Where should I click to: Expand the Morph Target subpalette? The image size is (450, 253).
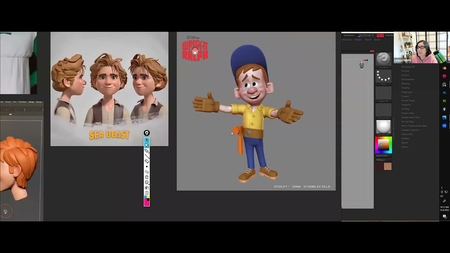pyautogui.click(x=408, y=100)
